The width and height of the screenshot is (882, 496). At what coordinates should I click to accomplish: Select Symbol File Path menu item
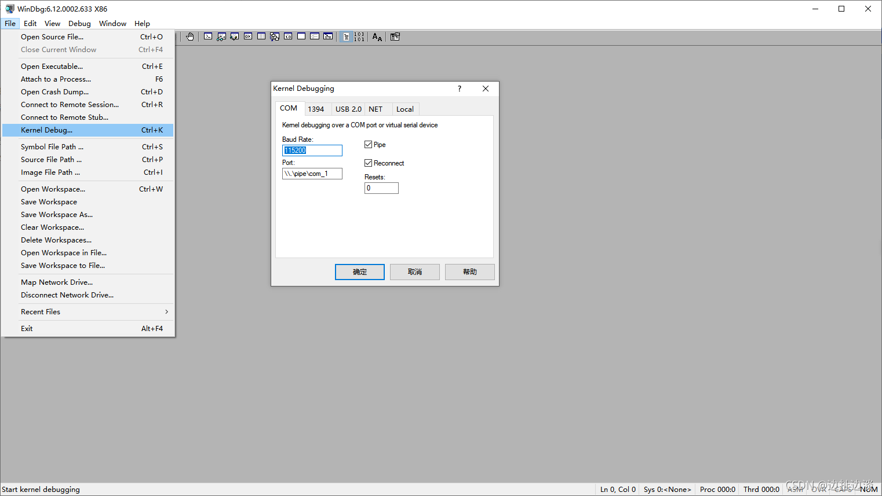88,147
